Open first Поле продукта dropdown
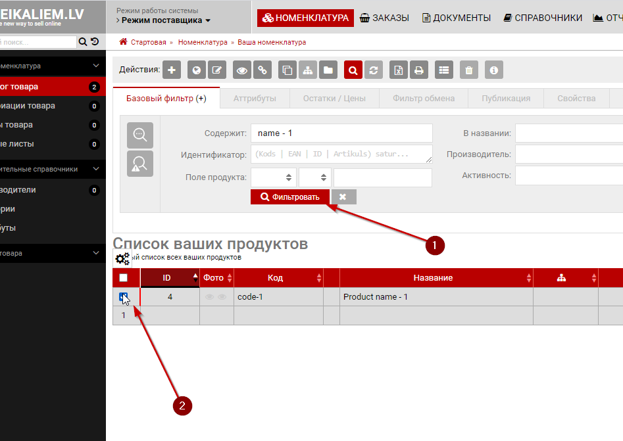Image resolution: width=623 pixels, height=441 pixels. point(273,177)
